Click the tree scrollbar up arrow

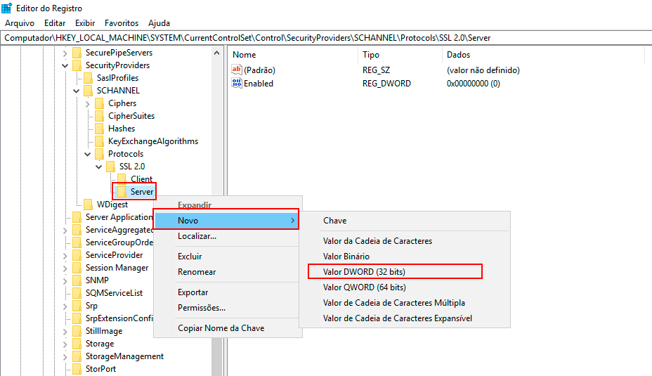[216, 53]
